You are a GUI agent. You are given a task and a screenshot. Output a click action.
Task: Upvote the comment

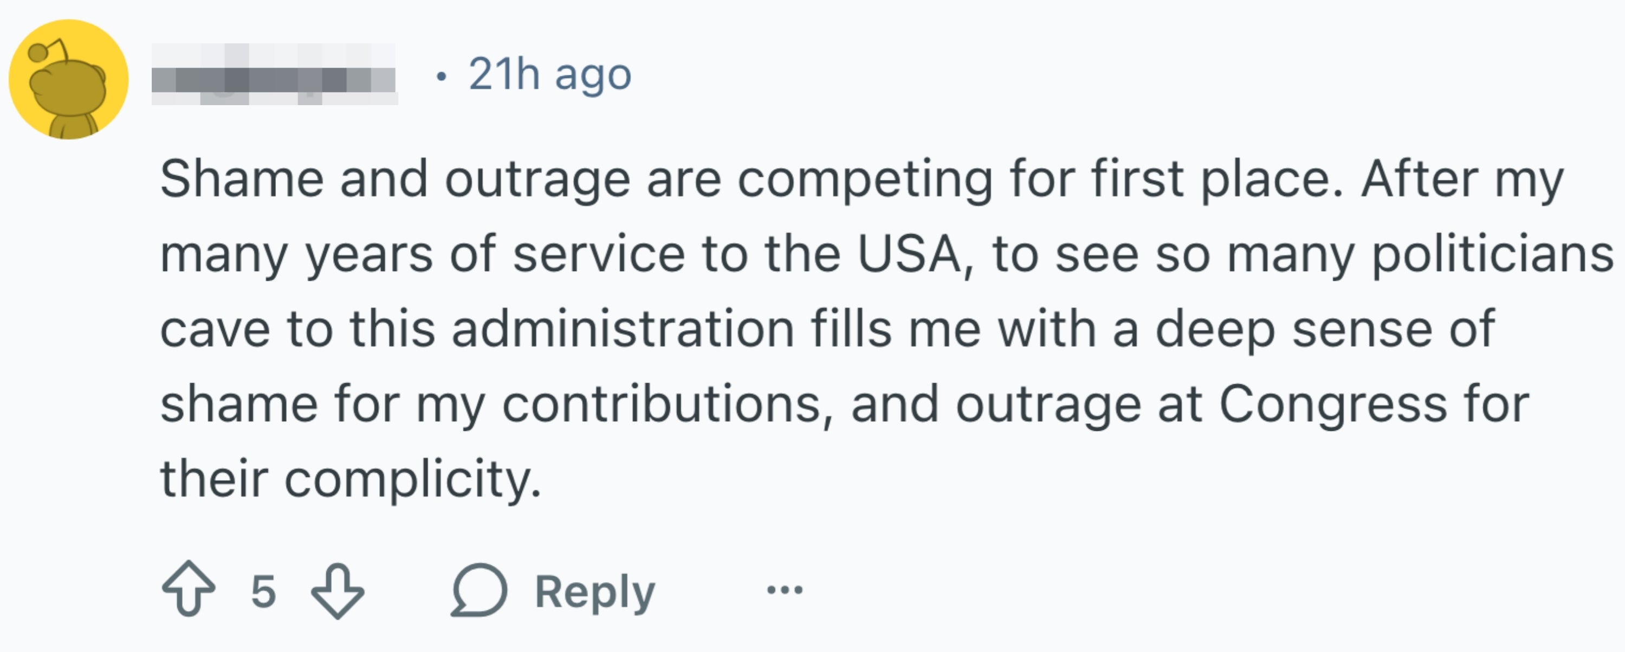coord(188,589)
